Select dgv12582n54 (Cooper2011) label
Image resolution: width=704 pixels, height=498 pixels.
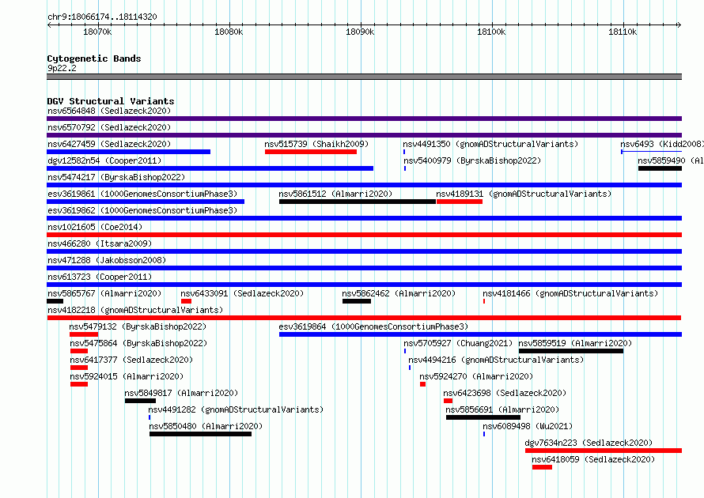[104, 160]
